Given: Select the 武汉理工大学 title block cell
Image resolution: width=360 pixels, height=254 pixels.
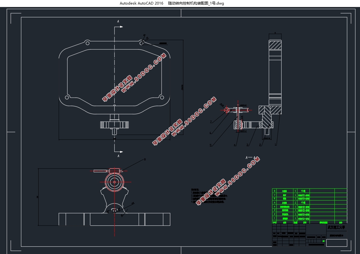Looking at the screenshot, I should [336, 227].
